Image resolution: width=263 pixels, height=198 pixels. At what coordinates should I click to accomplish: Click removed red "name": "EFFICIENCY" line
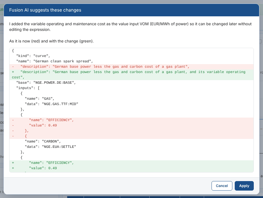[x=131, y=120]
